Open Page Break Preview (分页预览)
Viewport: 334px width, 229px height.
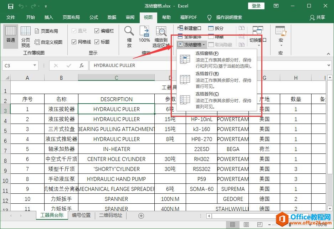tap(26, 37)
